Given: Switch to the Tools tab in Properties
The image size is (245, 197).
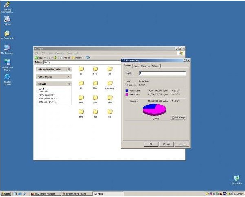Looking at the screenshot, I should pyautogui.click(x=136, y=66).
